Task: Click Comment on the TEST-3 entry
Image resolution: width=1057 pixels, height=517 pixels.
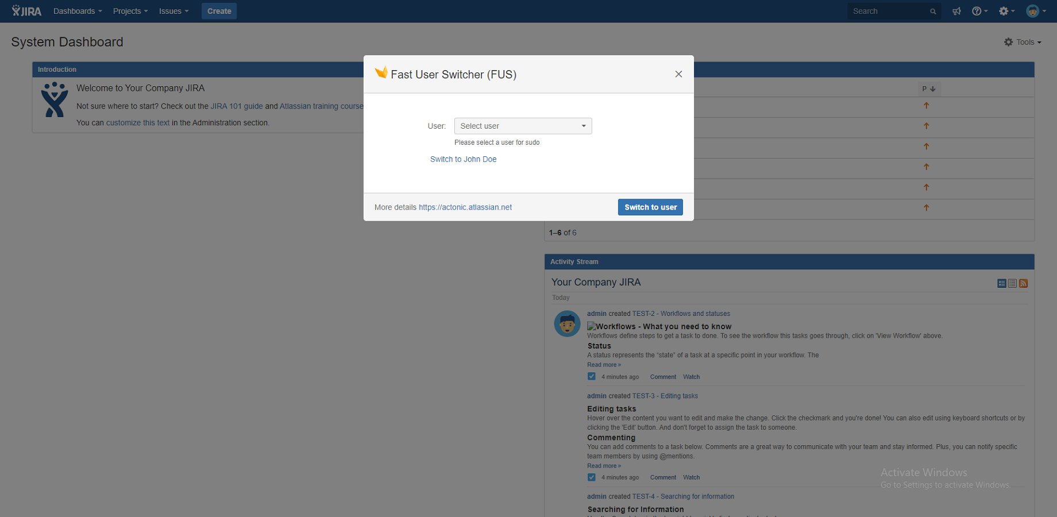Action: tap(663, 477)
